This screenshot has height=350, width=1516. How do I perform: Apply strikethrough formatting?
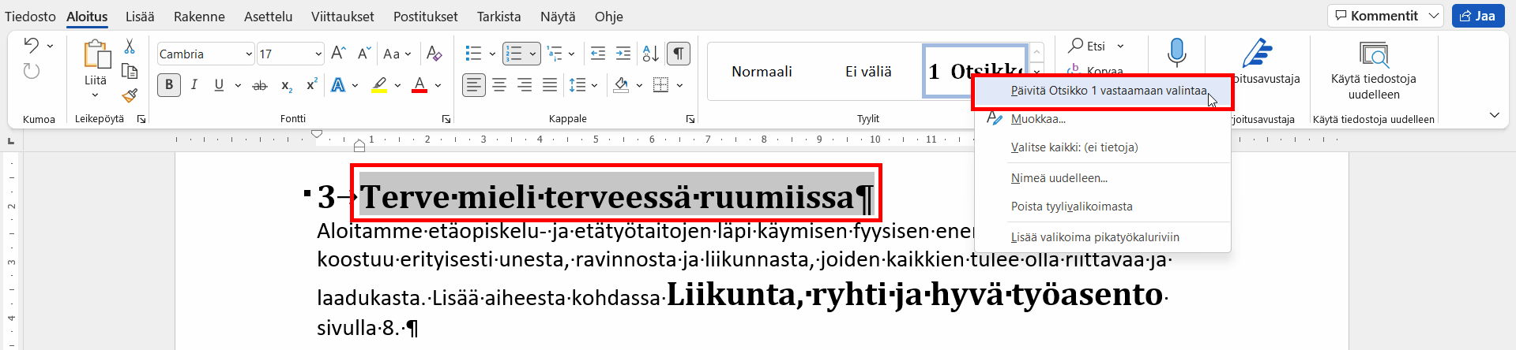(259, 85)
